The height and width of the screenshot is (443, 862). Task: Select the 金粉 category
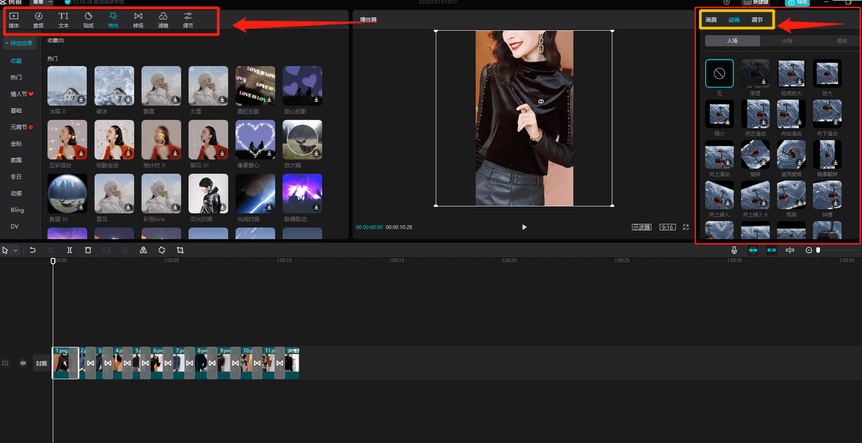pos(16,144)
